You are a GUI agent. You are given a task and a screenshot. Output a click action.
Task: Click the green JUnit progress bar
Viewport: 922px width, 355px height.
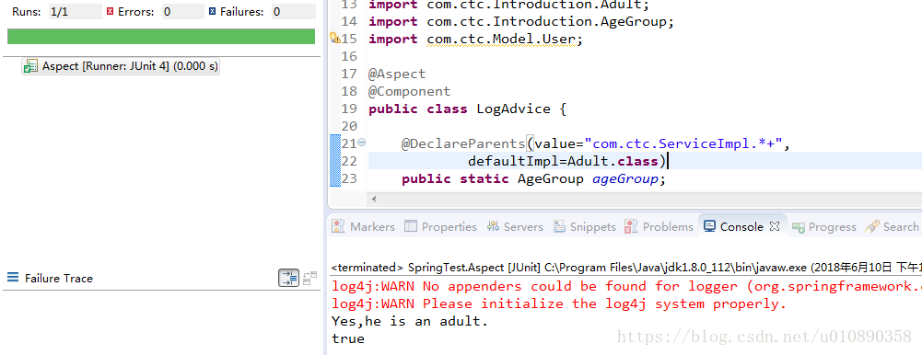pos(161,37)
